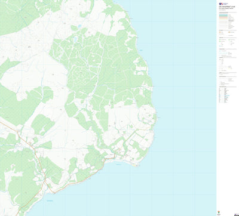Click the crest emblem below the legend panel
This screenshot has width=239, height=216.
point(219,212)
